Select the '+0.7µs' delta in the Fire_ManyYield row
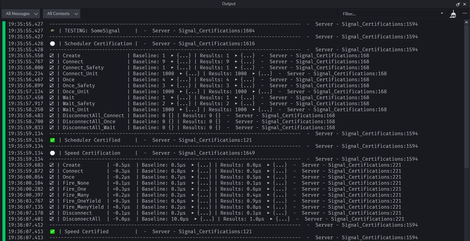The image size is (470, 241). [121, 207]
